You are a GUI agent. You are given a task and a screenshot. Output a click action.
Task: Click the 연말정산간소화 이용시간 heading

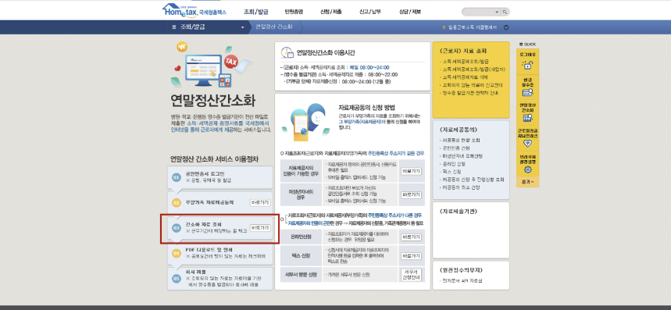tap(326, 52)
